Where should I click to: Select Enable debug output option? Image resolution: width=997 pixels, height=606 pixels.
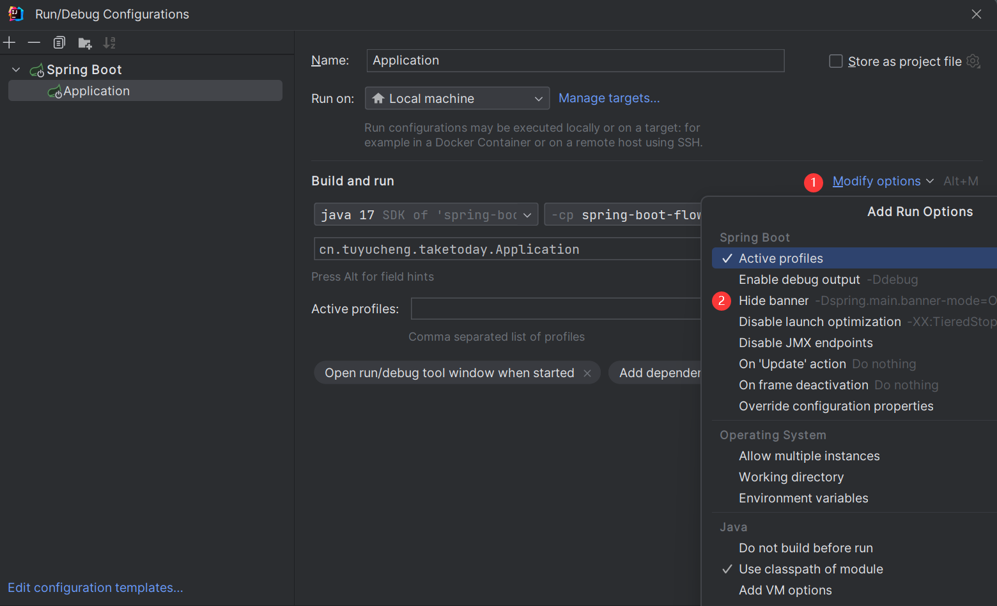point(854,279)
